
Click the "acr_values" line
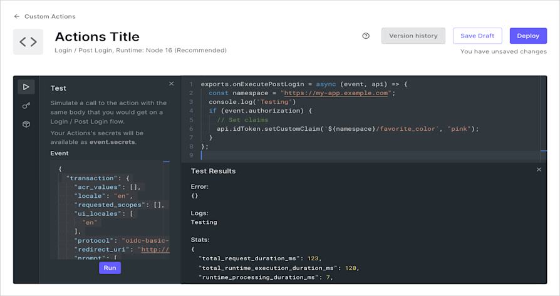point(108,187)
